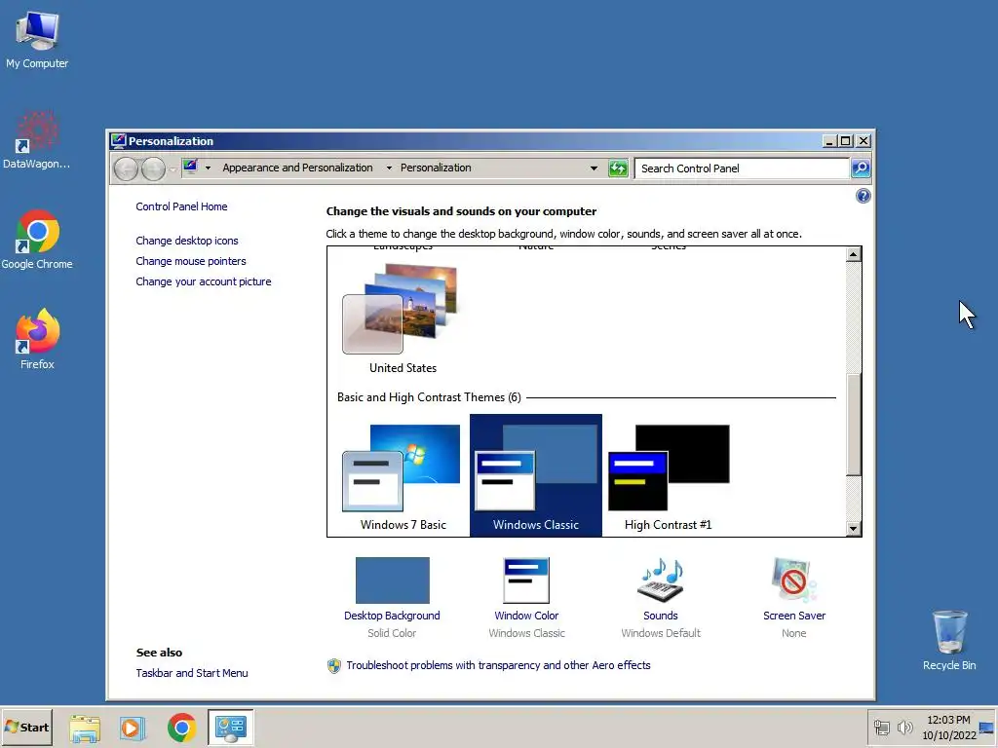Click the Control Panel address bar icon
This screenshot has height=748, width=998.
(190, 168)
